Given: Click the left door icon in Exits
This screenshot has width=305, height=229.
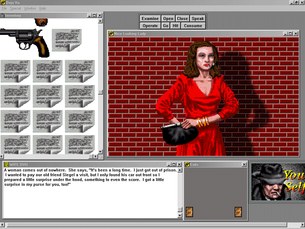Looking at the screenshot, I should tap(189, 212).
